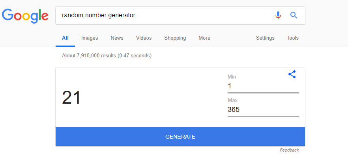This screenshot has width=348, height=161.
Task: Edit the Min value field
Action: coord(263,86)
